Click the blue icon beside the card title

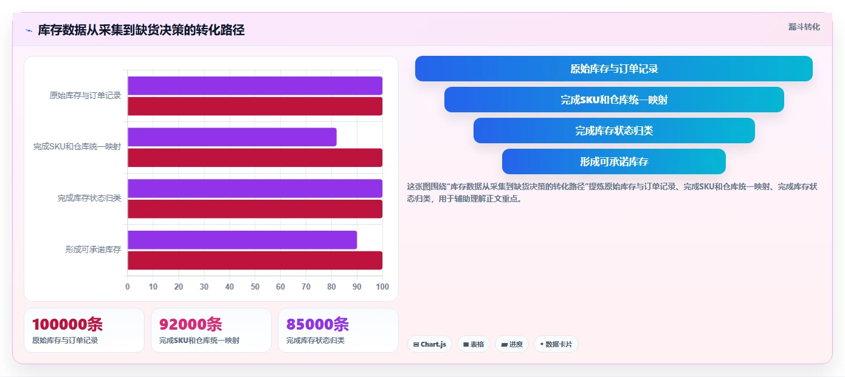coord(29,30)
